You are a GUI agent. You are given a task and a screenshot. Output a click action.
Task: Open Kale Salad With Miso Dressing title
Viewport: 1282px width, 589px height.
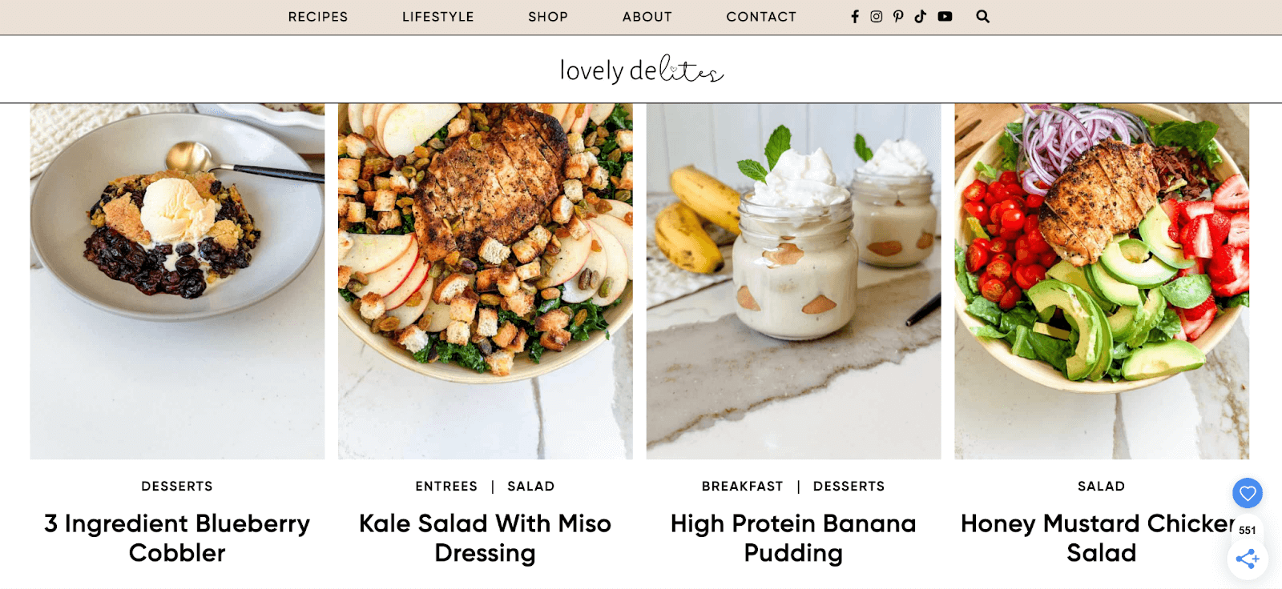(485, 538)
